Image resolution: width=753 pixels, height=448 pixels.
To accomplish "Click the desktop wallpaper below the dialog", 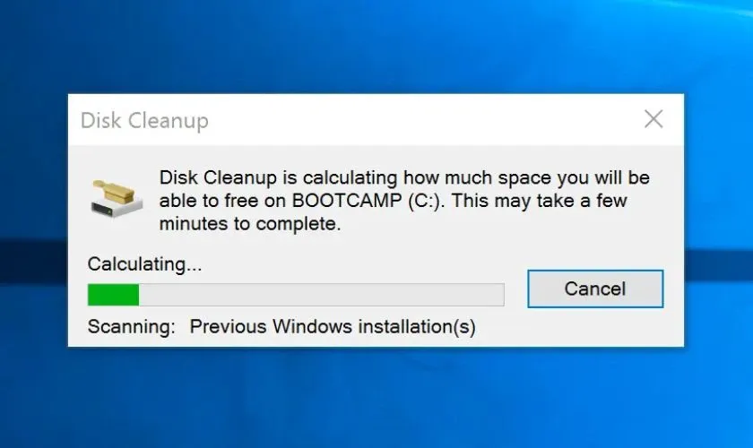I will coord(376,399).
